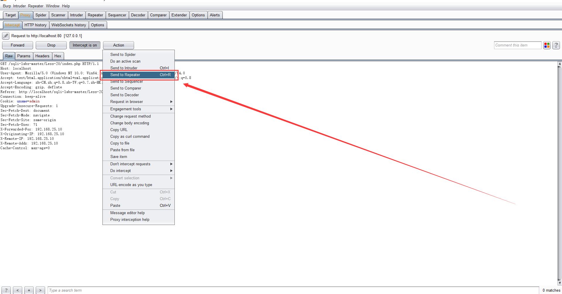Click the scrollbar down arrow of request editor
The width and height of the screenshot is (562, 294).
(x=560, y=283)
